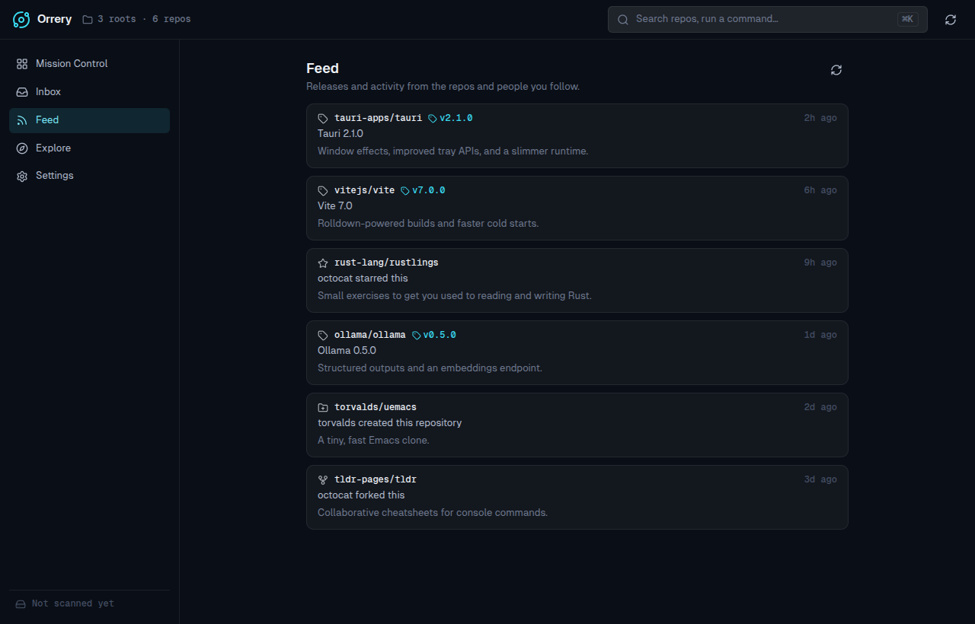Focus the Search repos command field

[767, 20]
